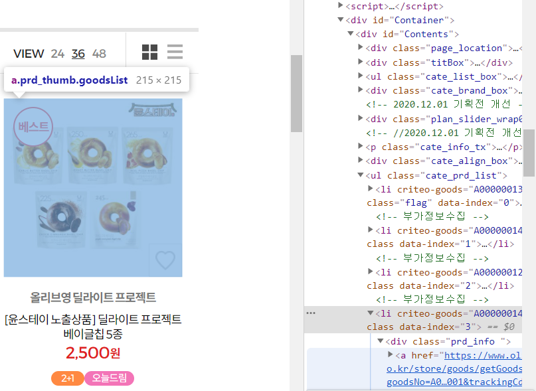The height and width of the screenshot is (391, 536).
Task: Collapse the div id Contents node
Action: tap(351, 33)
